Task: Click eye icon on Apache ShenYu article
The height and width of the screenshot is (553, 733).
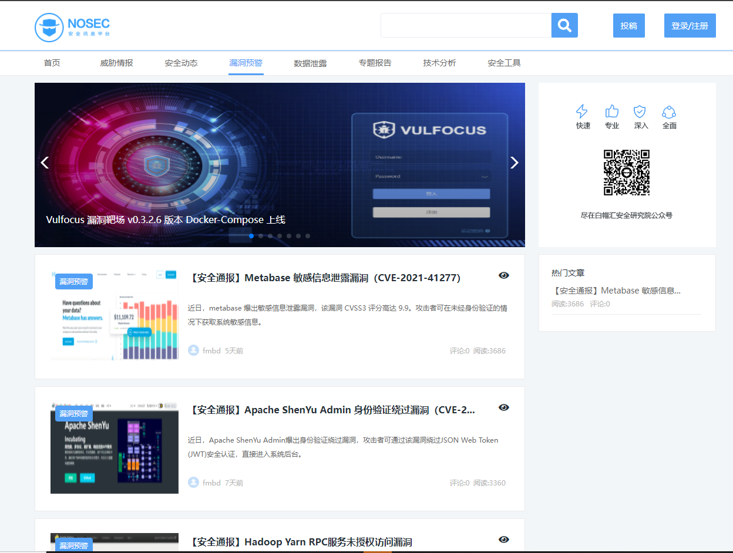Action: tap(504, 407)
